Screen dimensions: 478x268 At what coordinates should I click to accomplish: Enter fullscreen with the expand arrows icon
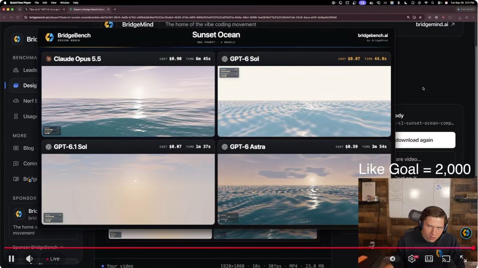click(463, 259)
